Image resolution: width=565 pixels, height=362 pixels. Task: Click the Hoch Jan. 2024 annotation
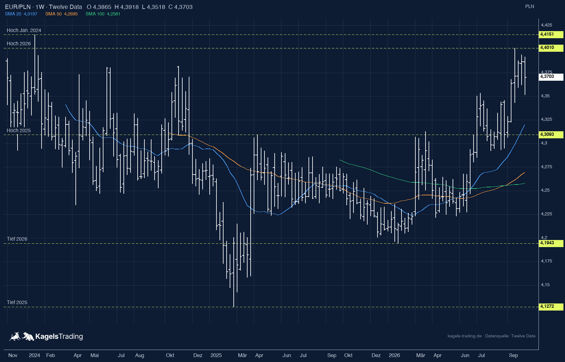click(x=24, y=30)
